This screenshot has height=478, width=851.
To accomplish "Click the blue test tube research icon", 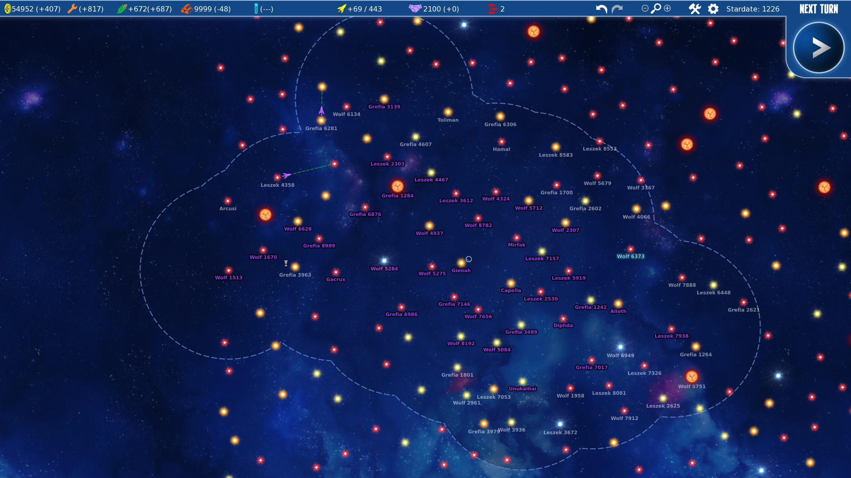I will click(x=256, y=9).
